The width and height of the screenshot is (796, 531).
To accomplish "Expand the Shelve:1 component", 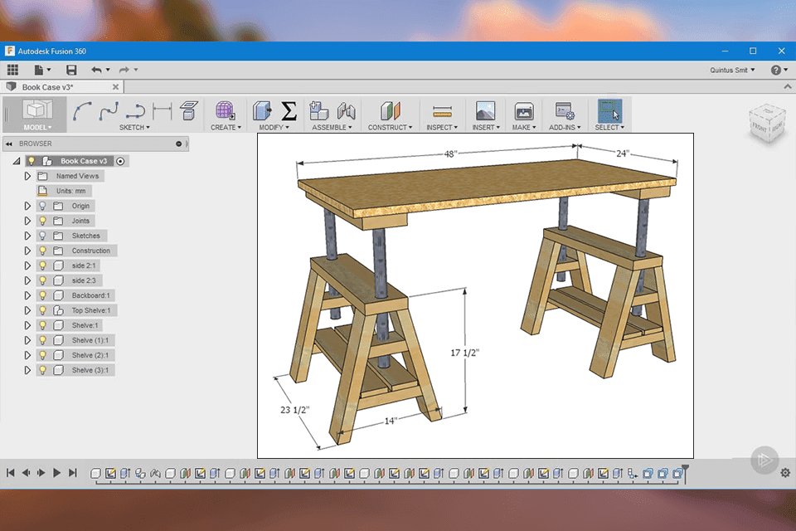I will [27, 325].
